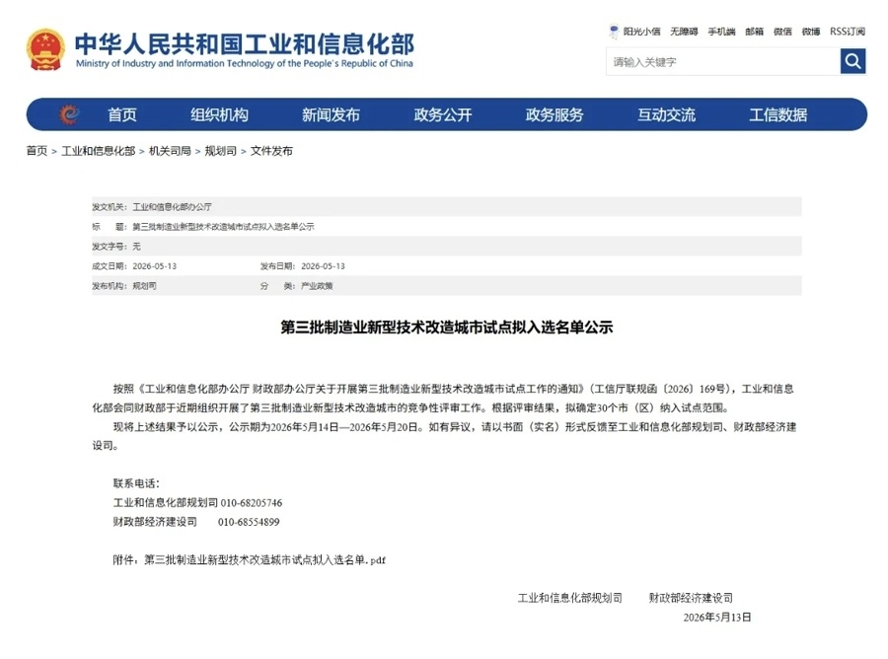Image resolution: width=888 pixels, height=659 pixels.
Task: Click the national emblem logo
Action: tap(45, 50)
